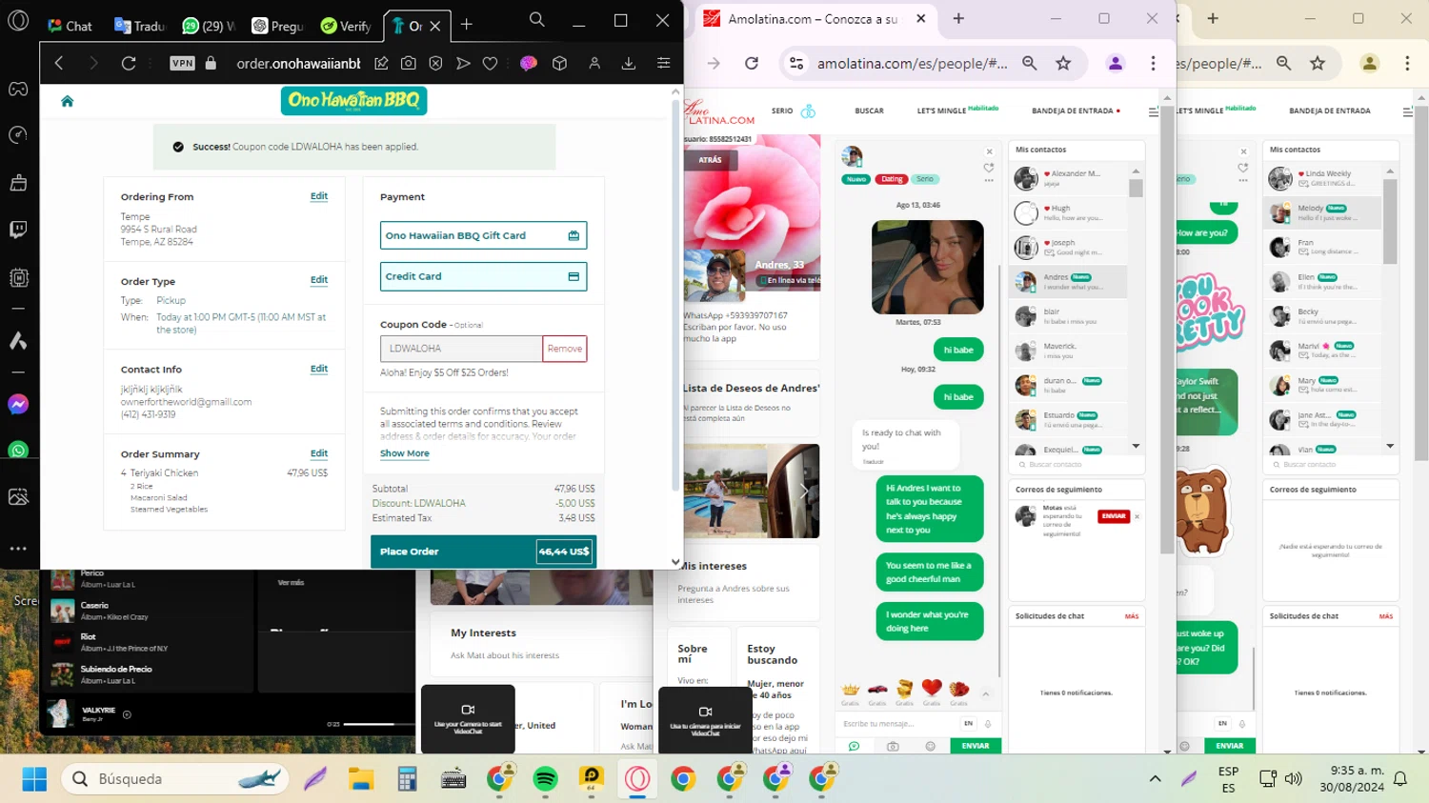1429x803 pixels.
Task: Choose Credit Card payment option
Action: click(x=483, y=276)
